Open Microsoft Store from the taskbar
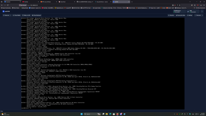The image size is (206, 116). [114, 114]
